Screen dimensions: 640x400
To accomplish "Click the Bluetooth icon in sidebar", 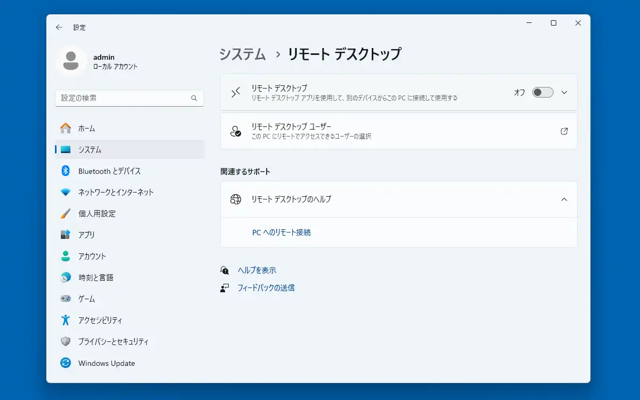I will pos(66,171).
